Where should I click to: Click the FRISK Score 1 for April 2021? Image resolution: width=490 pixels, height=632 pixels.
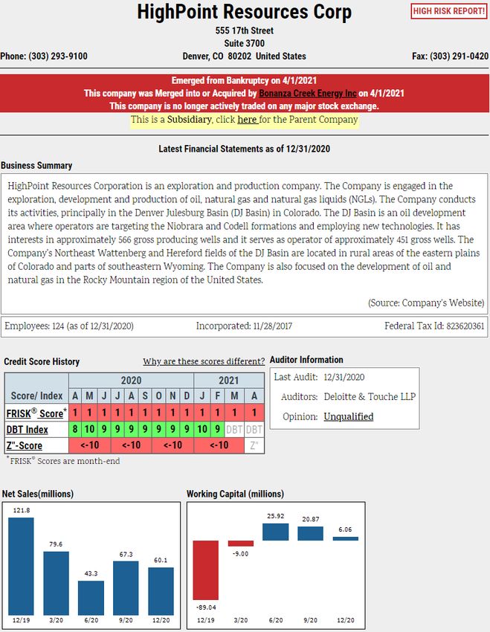pos(254,413)
